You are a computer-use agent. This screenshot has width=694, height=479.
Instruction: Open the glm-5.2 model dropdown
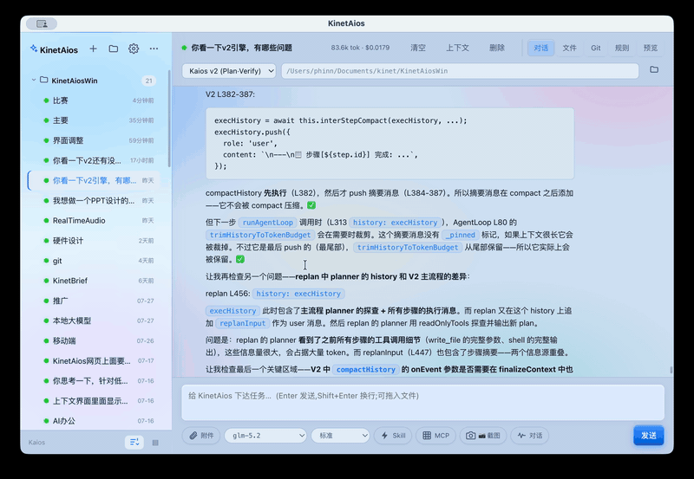click(265, 435)
